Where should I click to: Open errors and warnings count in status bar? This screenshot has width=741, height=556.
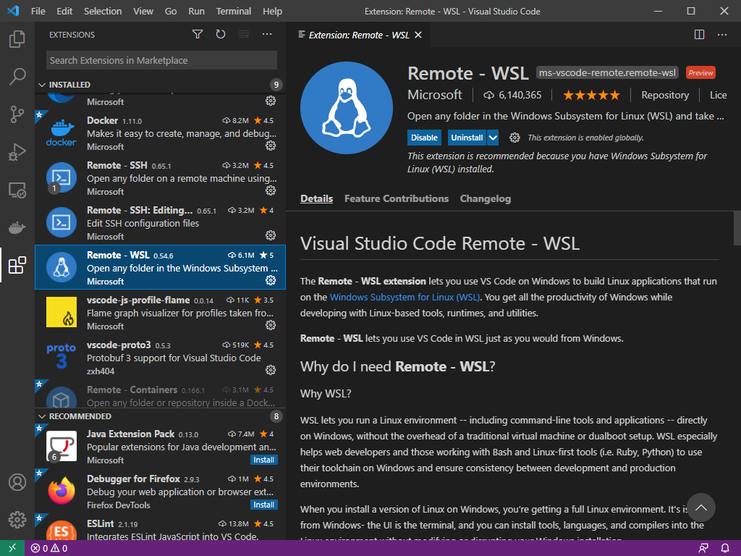point(49,549)
